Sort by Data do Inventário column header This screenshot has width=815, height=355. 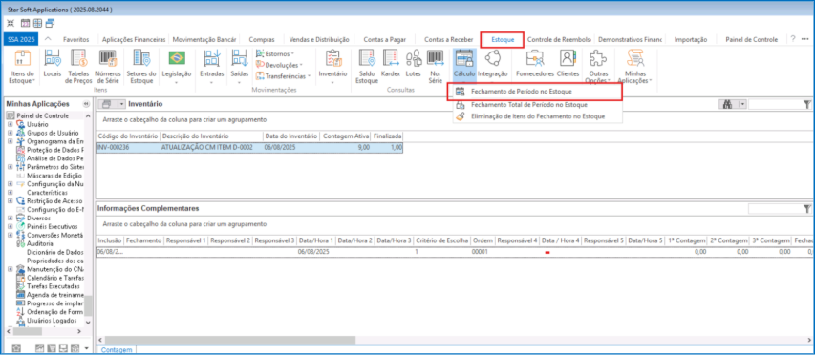[x=291, y=136]
